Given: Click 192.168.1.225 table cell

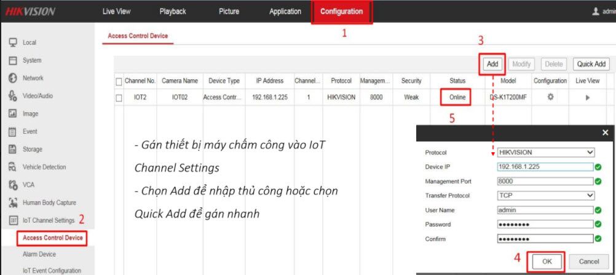Looking at the screenshot, I should 269,97.
